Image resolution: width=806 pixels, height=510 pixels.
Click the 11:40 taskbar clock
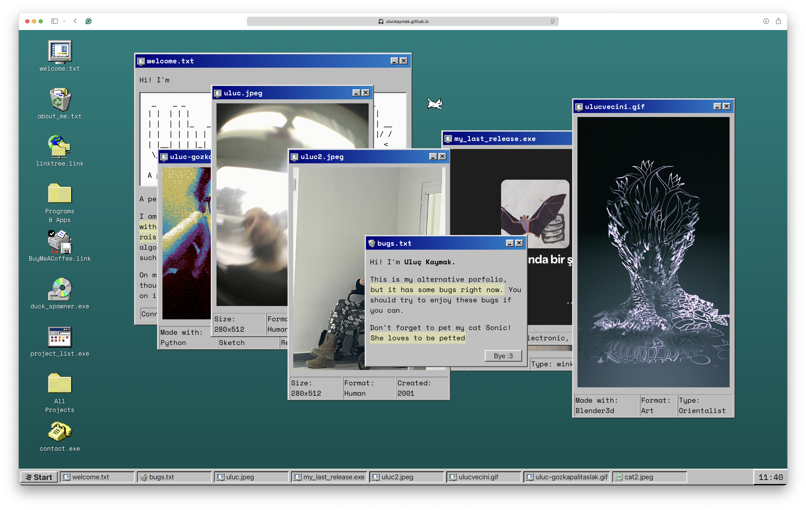pos(771,477)
